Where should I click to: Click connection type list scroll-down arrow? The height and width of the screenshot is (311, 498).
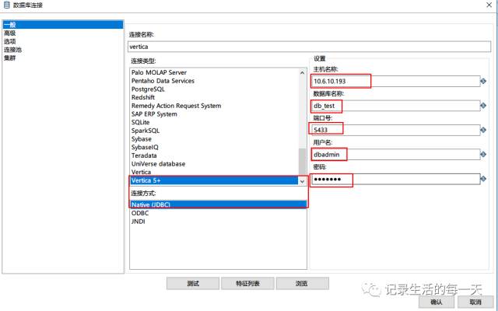(x=303, y=181)
